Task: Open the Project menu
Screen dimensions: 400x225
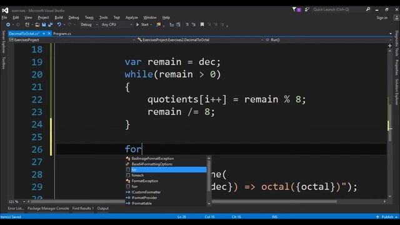Action: pyautogui.click(x=43, y=17)
